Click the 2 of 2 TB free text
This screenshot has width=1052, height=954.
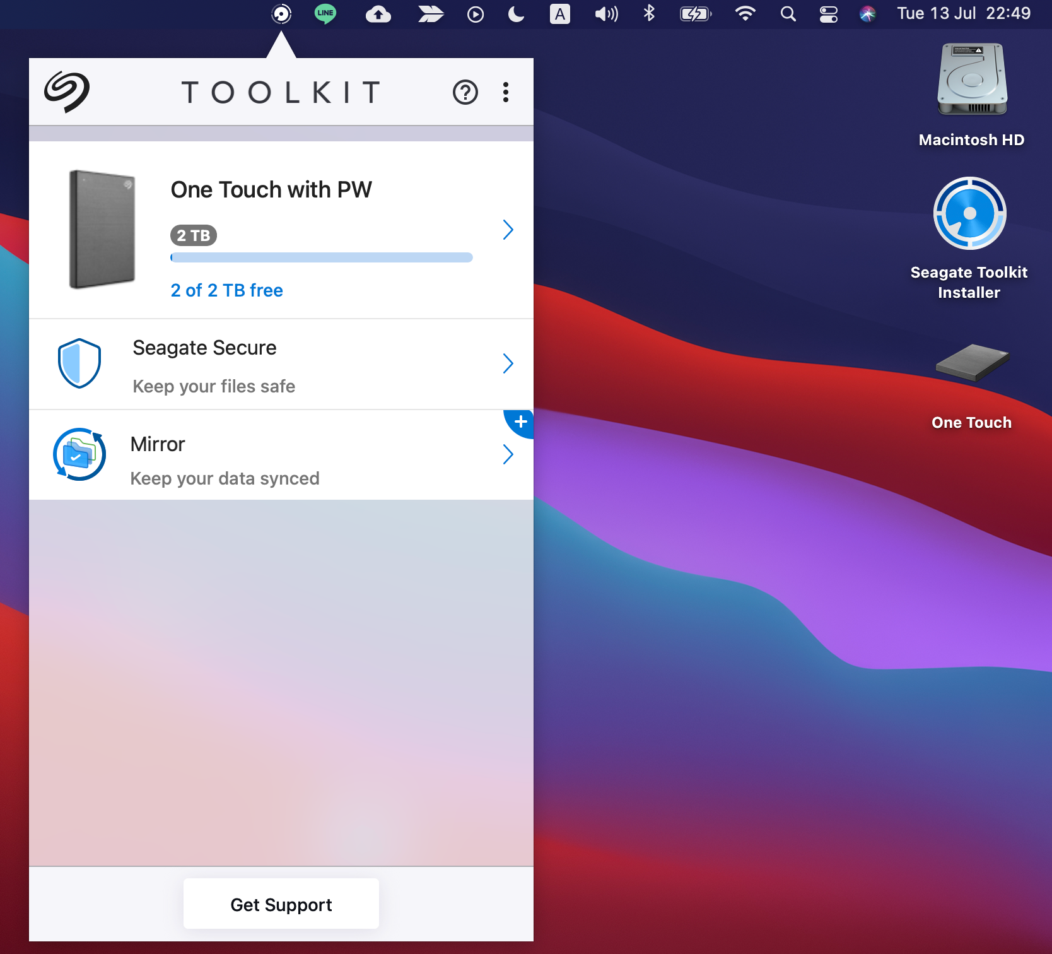pyautogui.click(x=226, y=290)
